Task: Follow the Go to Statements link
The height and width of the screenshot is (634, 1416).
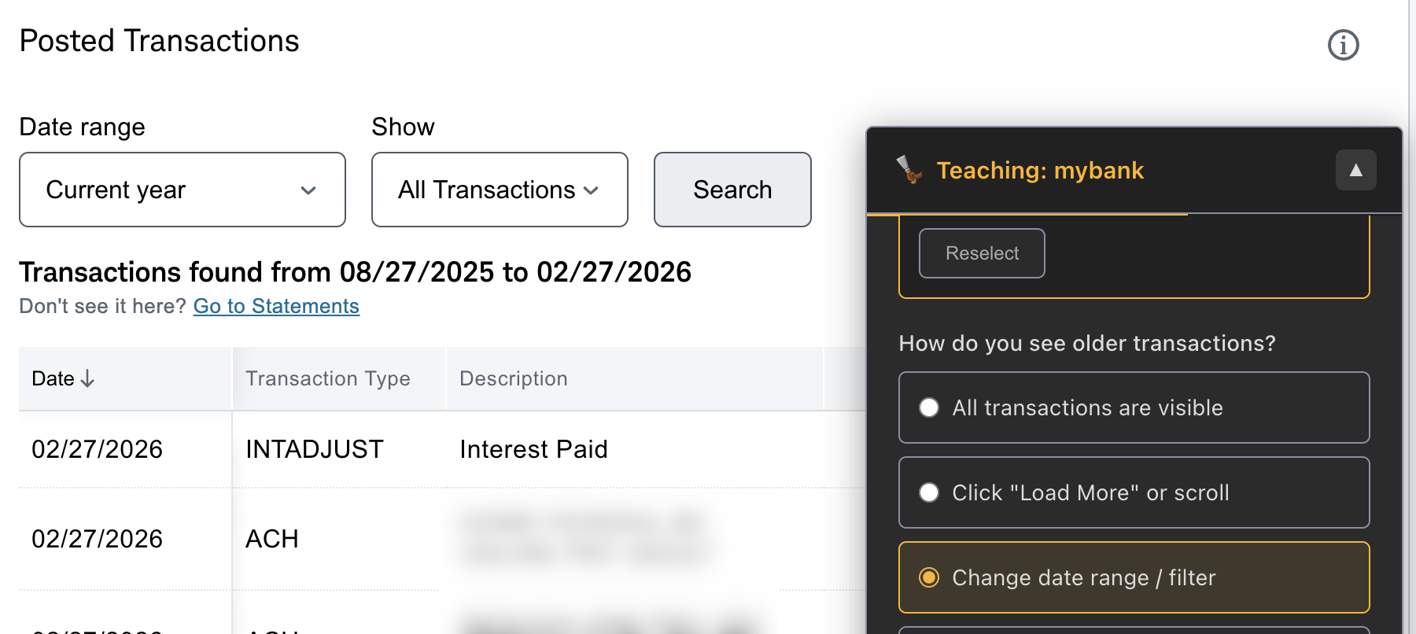Action: [x=276, y=306]
